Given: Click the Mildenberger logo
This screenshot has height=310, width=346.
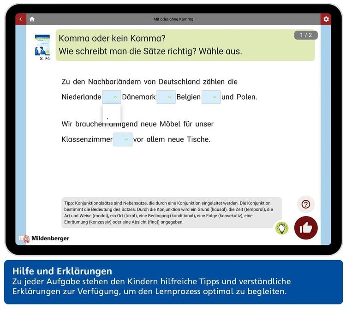Looking at the screenshot, I should (x=44, y=238).
